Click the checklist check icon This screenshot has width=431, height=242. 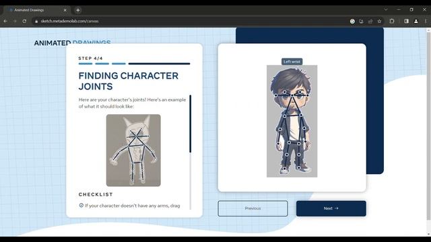pyautogui.click(x=81, y=205)
